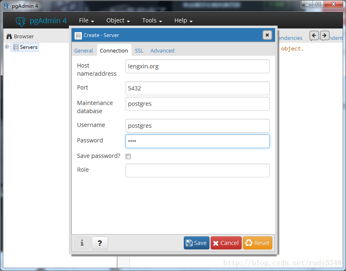346x271 pixels.
Task: Reset the server form fields
Action: [257, 243]
